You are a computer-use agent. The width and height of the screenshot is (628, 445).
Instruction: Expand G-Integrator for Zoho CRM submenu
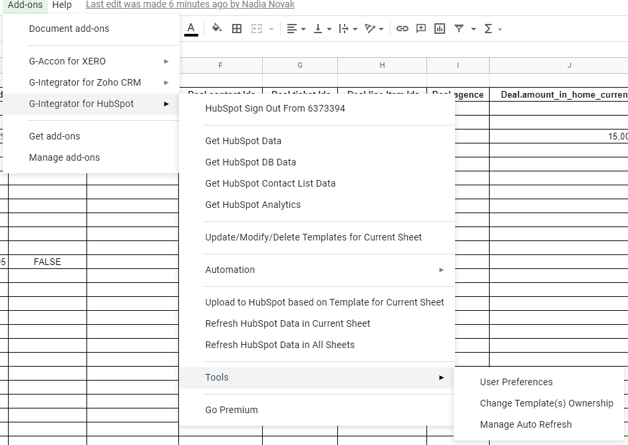(91, 82)
